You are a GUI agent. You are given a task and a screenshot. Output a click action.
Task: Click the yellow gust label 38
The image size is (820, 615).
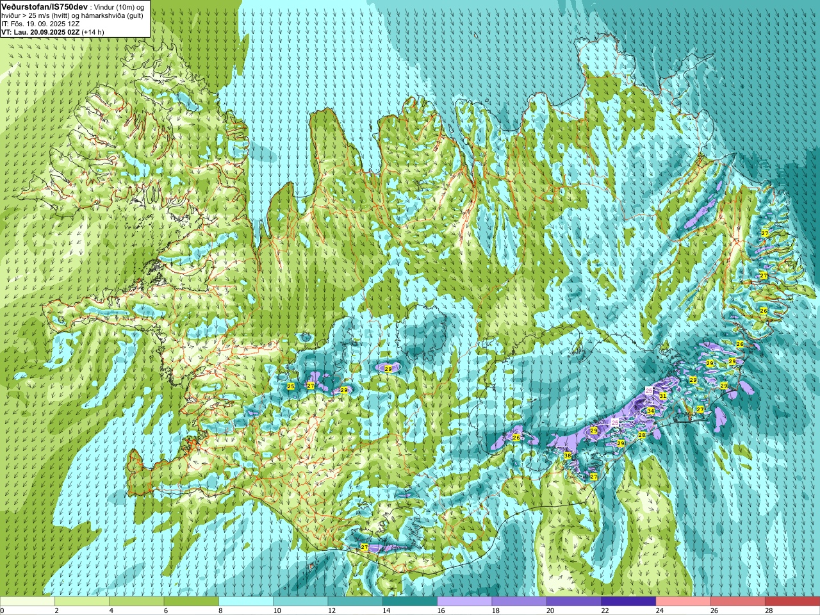tap(568, 455)
